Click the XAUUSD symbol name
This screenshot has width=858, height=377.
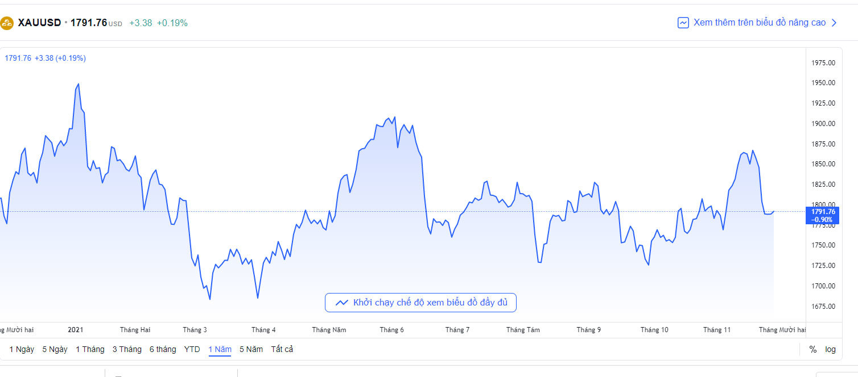pos(39,23)
